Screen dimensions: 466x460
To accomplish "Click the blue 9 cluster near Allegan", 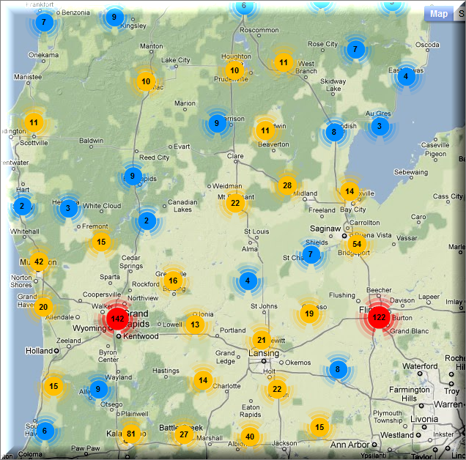I will [98, 389].
